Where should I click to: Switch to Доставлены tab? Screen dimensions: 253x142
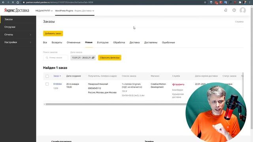coord(151,43)
